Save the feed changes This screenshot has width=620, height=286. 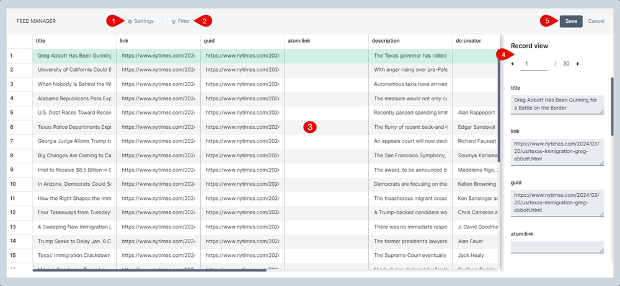point(571,21)
